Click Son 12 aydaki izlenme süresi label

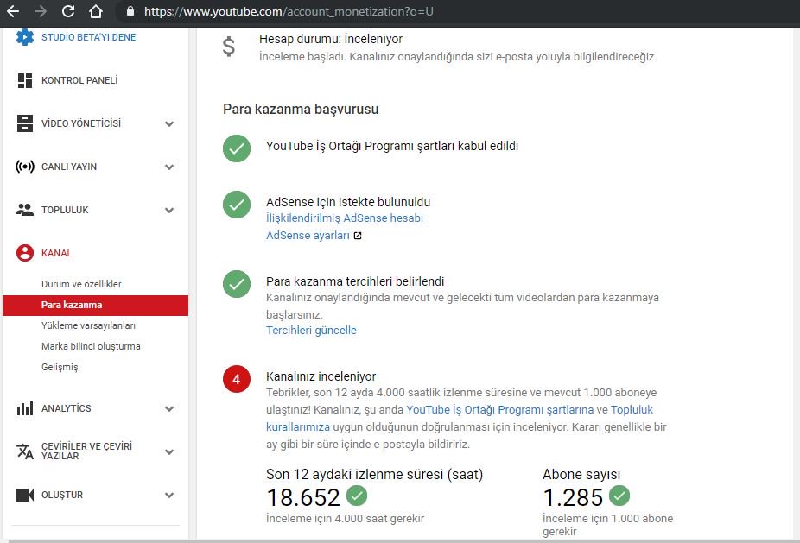pyautogui.click(x=374, y=475)
